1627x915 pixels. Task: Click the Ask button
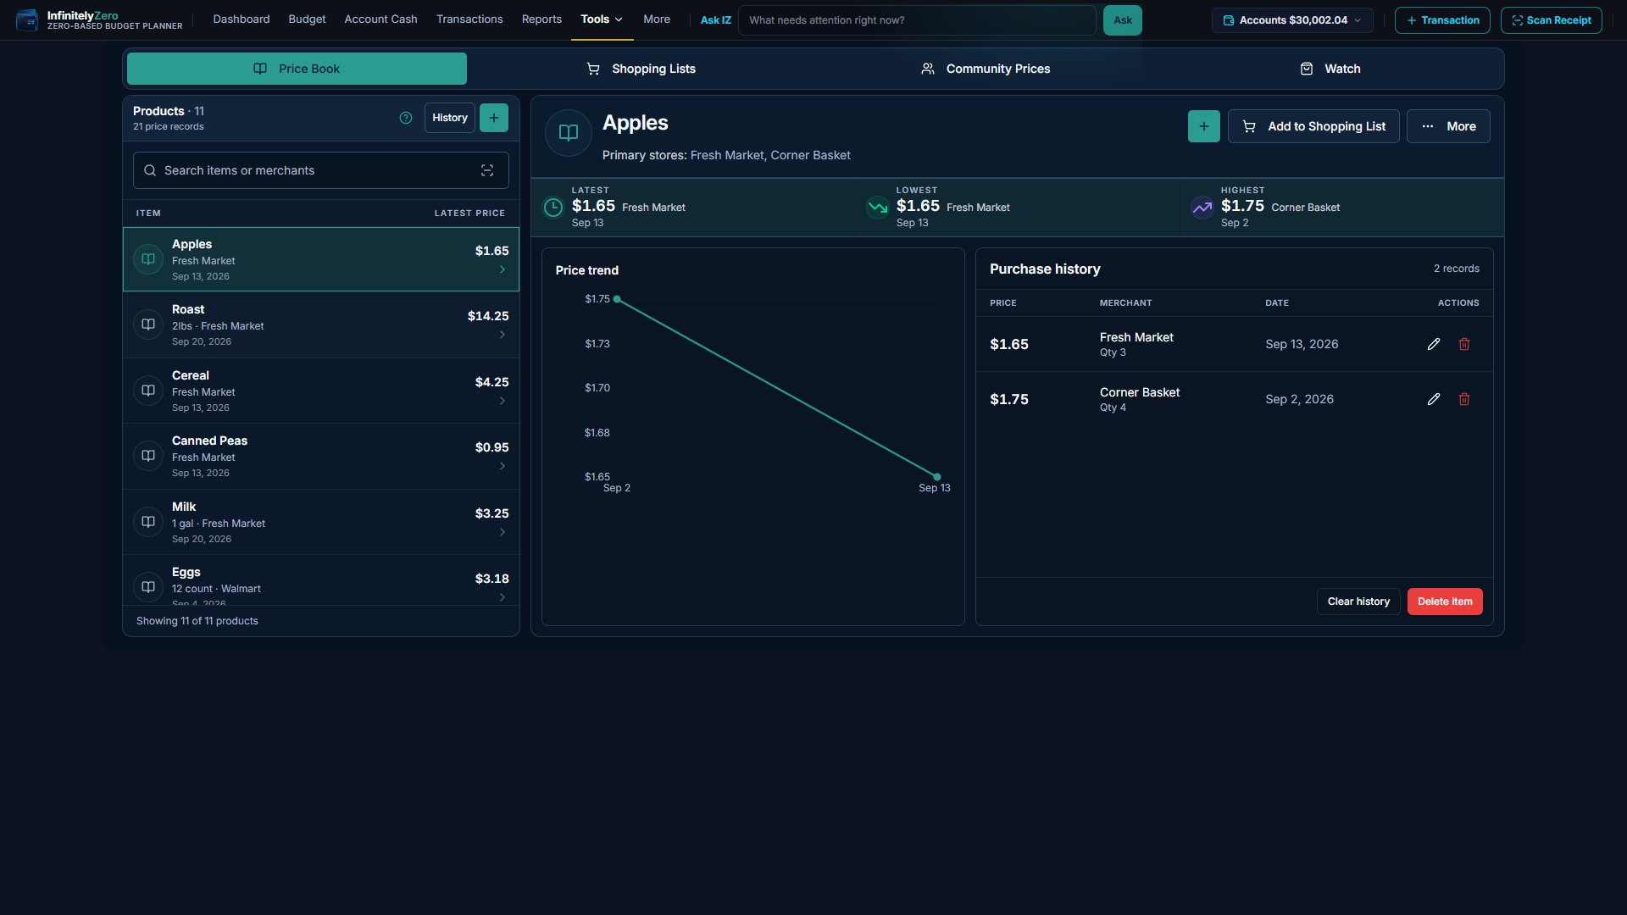click(1123, 20)
